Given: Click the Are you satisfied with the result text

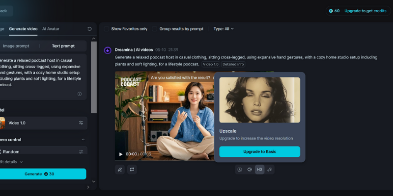Looking at the screenshot, I should (x=180, y=78).
